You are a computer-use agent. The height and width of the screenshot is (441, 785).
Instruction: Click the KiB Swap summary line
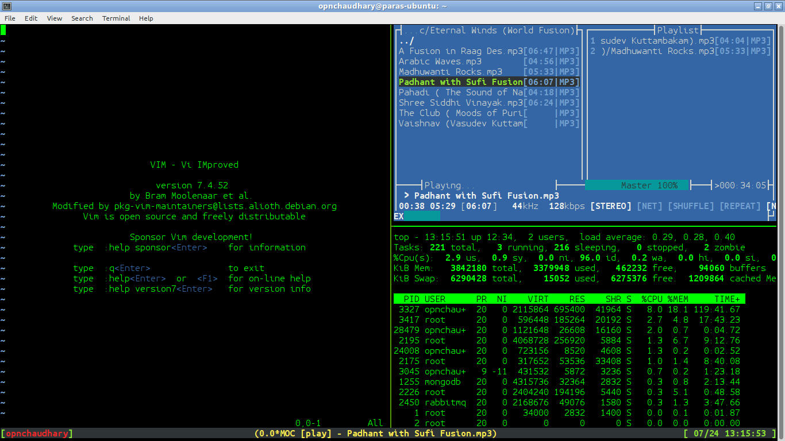point(585,278)
